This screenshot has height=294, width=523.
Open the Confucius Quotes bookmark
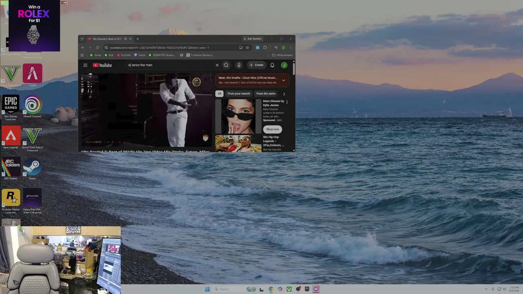(x=200, y=55)
